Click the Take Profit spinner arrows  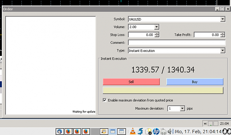pyautogui.click(x=223, y=35)
